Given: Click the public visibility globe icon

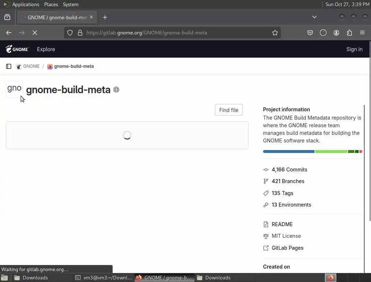Looking at the screenshot, I should (x=116, y=90).
